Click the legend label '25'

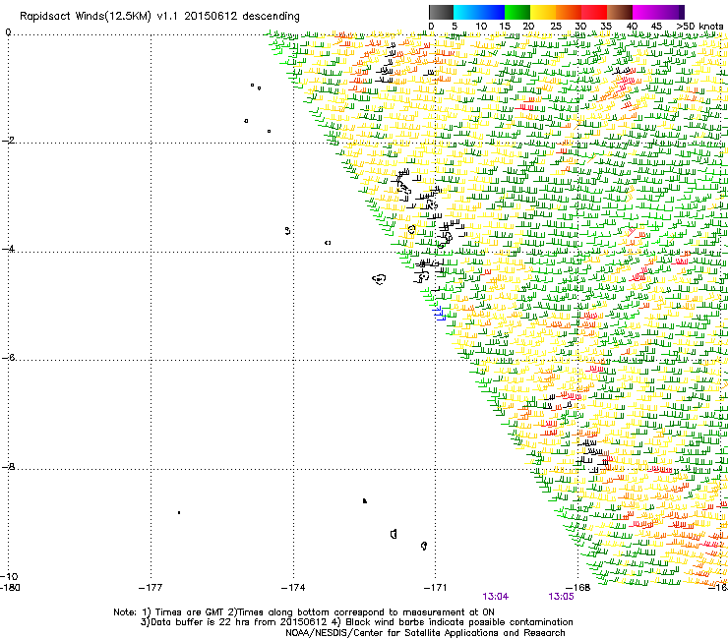pyautogui.click(x=556, y=27)
